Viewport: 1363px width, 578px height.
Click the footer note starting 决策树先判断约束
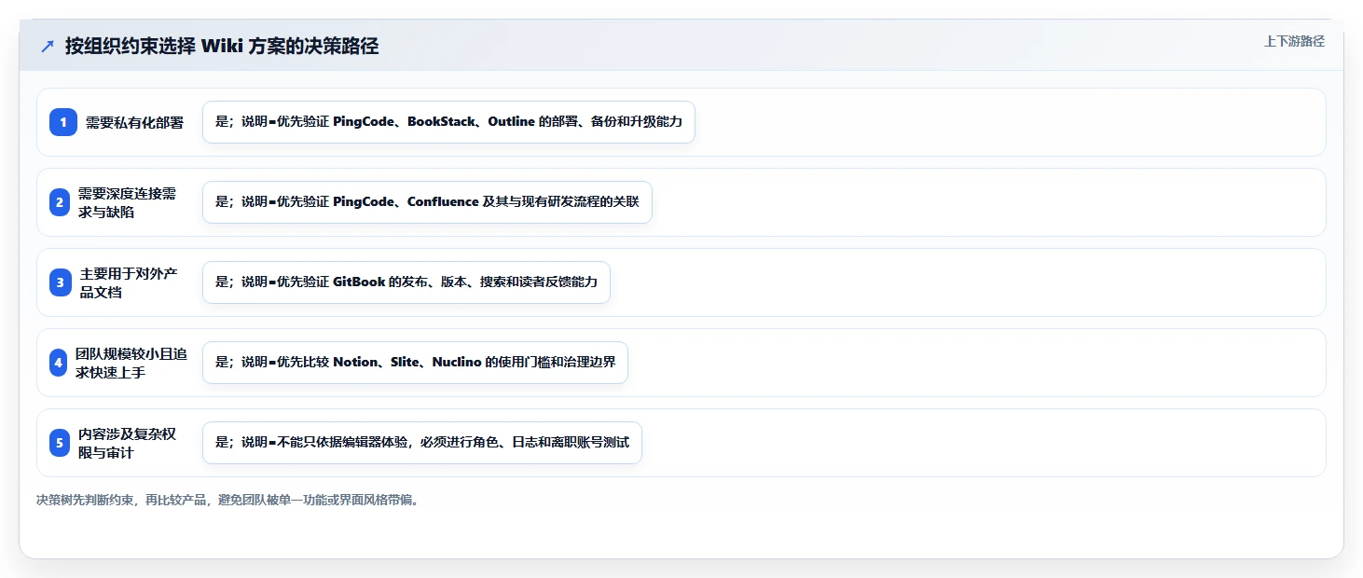(x=228, y=501)
